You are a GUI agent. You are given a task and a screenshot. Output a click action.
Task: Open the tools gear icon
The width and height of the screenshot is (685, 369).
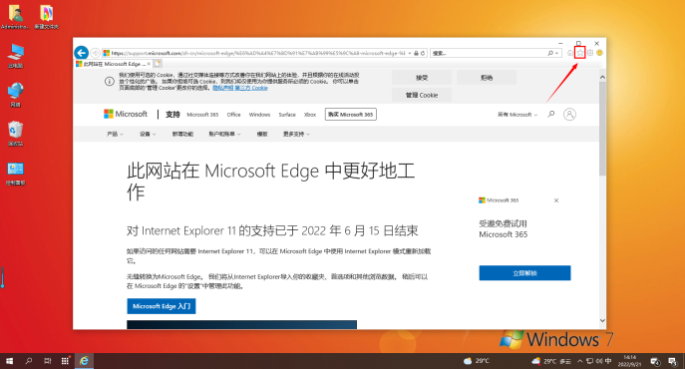[x=589, y=53]
